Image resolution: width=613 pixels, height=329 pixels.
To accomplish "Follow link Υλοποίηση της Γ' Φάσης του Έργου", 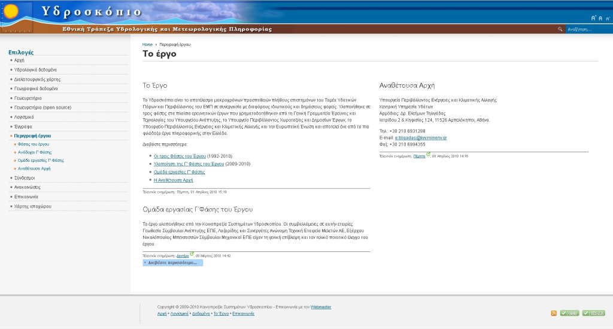I will 189,164.
